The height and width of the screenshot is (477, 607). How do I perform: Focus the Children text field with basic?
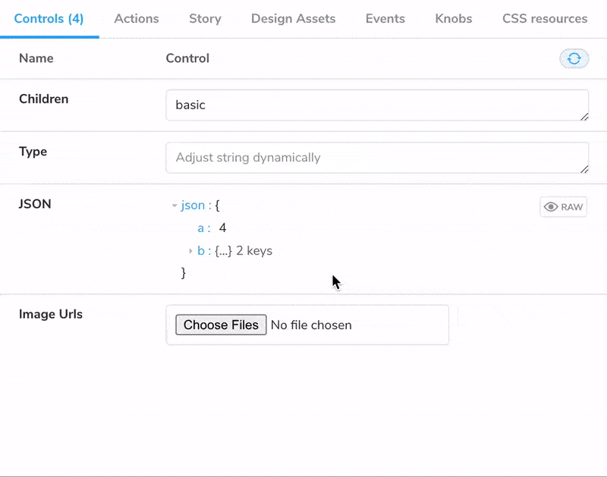377,105
